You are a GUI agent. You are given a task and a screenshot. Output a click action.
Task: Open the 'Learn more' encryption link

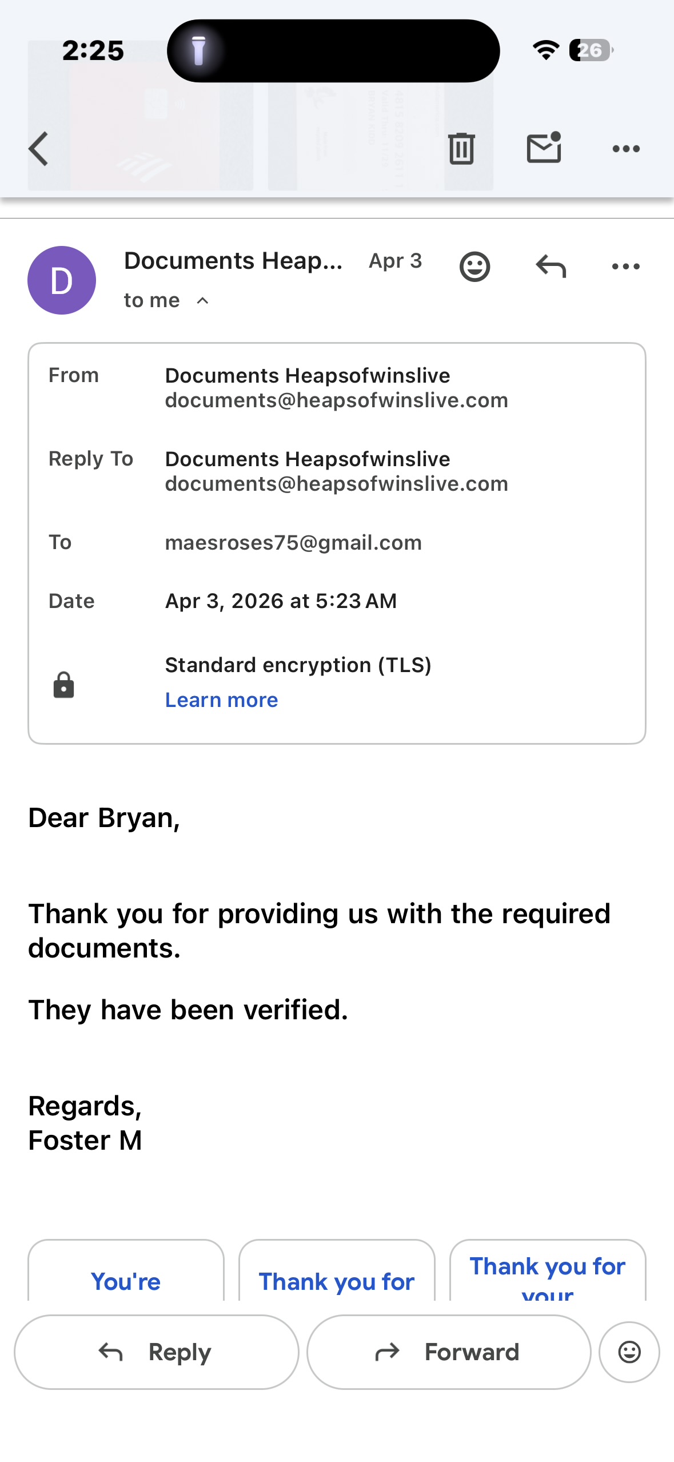221,700
